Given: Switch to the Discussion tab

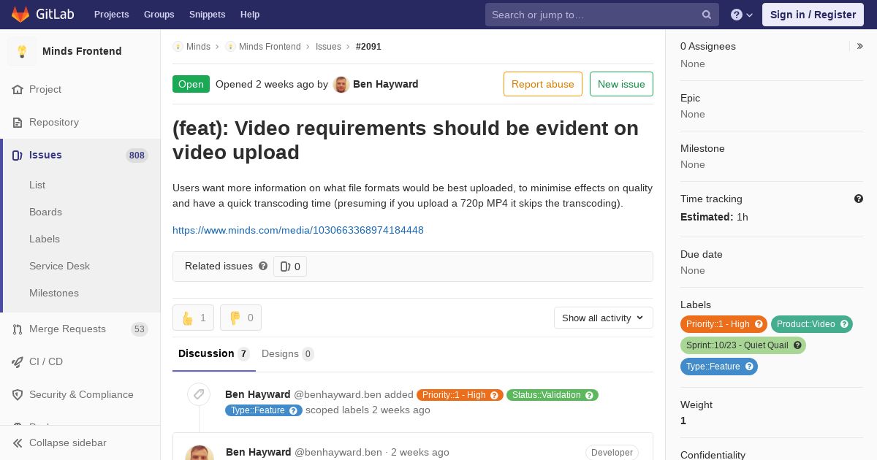Looking at the screenshot, I should 214,354.
